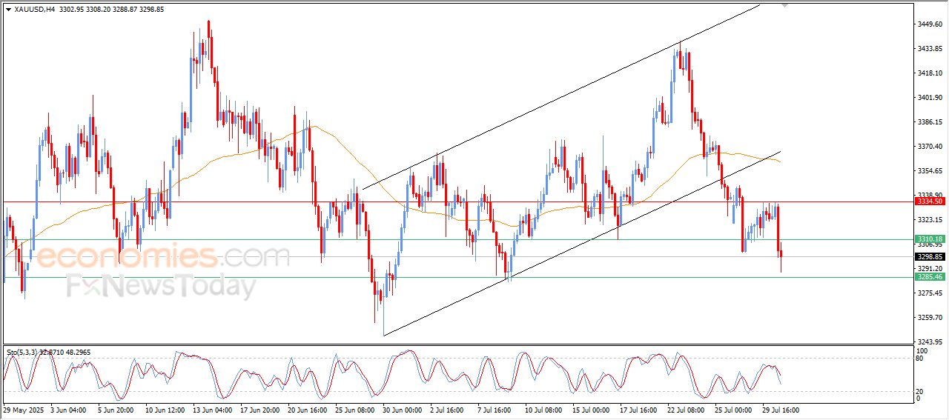Click the small triangle before XAUUSD,H4
Viewport: 949px width, 420px height.
click(8, 10)
